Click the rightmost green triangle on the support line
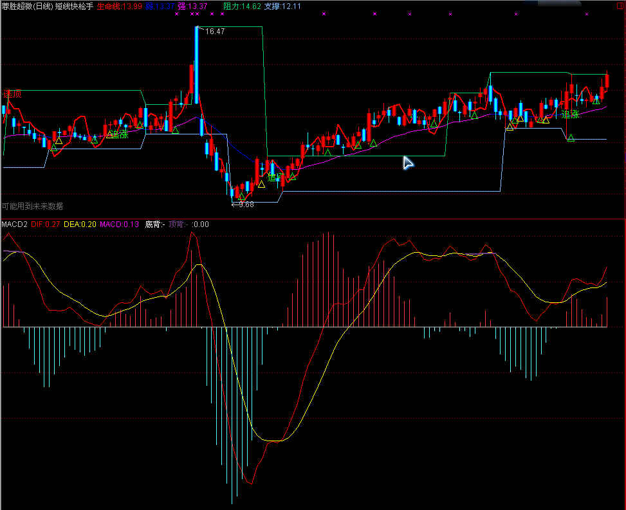 pyautogui.click(x=571, y=138)
